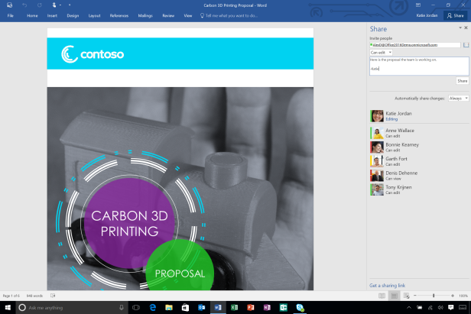Viewport: 471px width, 314px height.
Task: Click the Contoso logo in document header
Action: 93,54
